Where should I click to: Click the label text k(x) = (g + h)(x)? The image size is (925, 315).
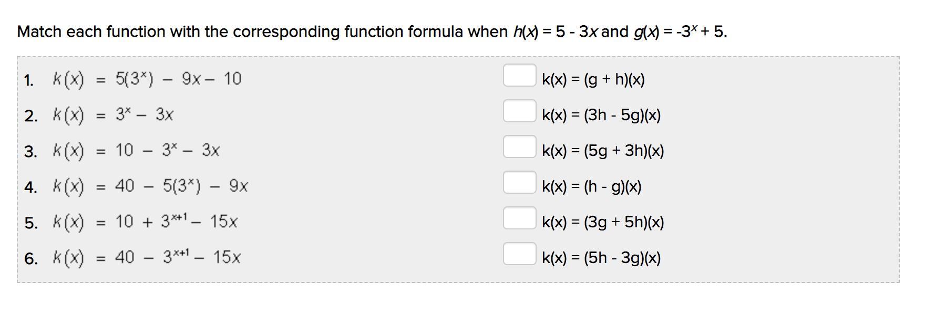click(x=593, y=79)
